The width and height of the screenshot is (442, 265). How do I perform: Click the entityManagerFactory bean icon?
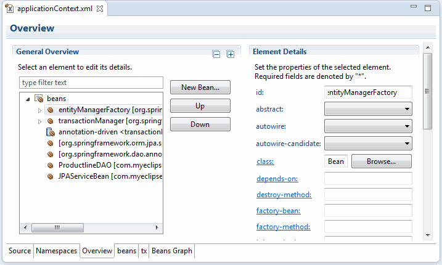point(51,110)
